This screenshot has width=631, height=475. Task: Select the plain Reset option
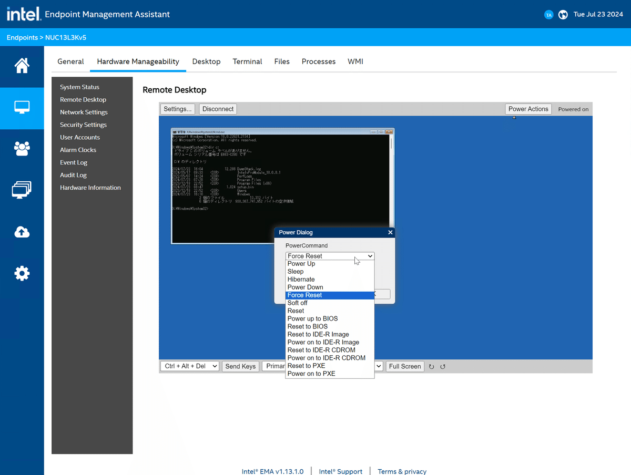(330, 311)
